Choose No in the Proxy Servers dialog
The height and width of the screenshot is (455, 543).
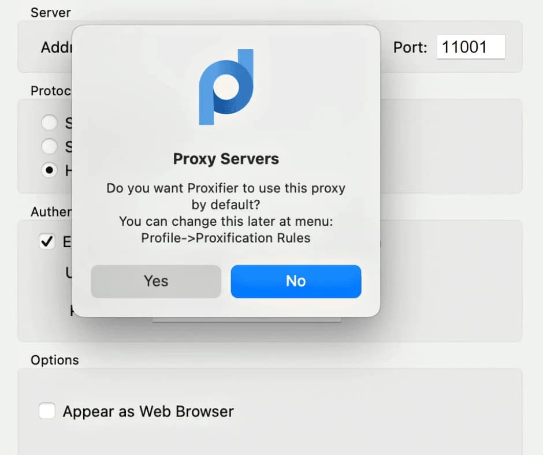(296, 281)
